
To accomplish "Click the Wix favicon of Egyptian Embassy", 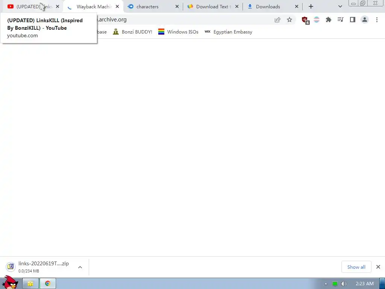I will coord(208,32).
